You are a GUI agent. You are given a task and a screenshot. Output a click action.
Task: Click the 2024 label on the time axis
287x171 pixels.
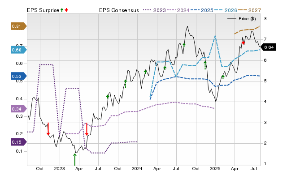coord(137,169)
